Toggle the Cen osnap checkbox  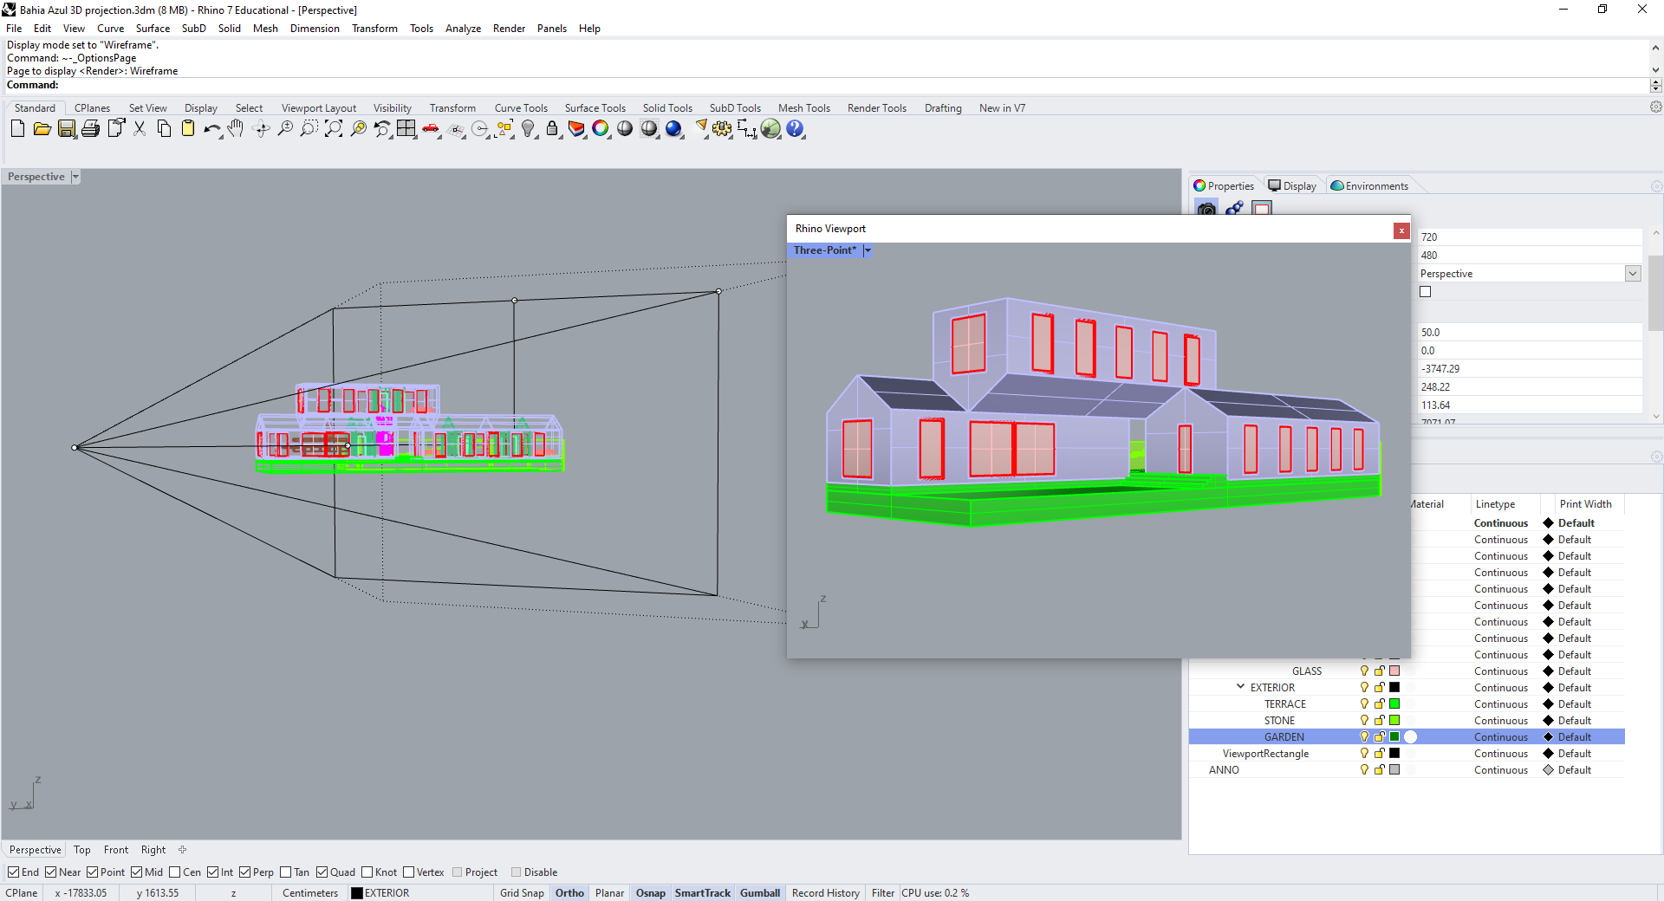pos(175,872)
